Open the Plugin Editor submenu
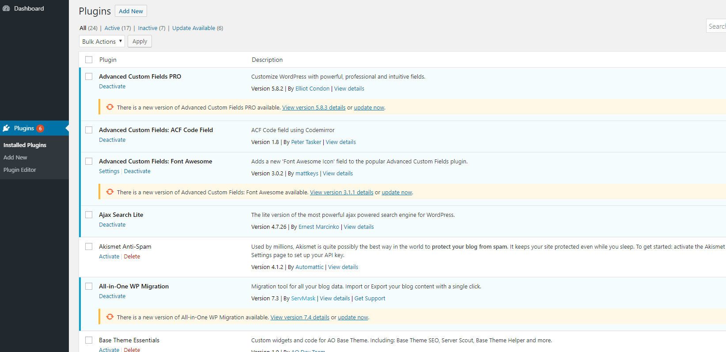Viewport: 726px width, 352px height. [x=20, y=170]
